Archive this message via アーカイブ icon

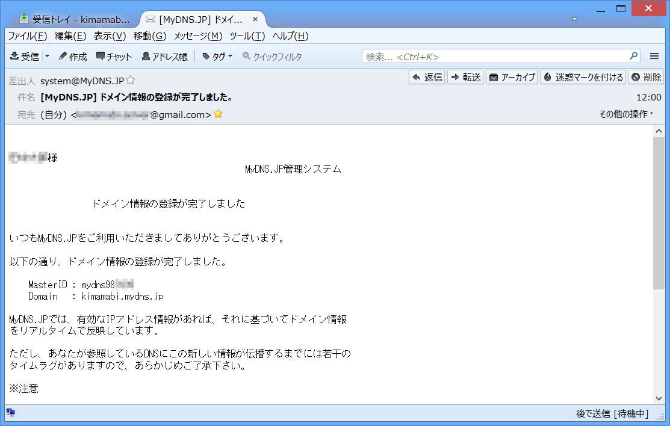[511, 77]
